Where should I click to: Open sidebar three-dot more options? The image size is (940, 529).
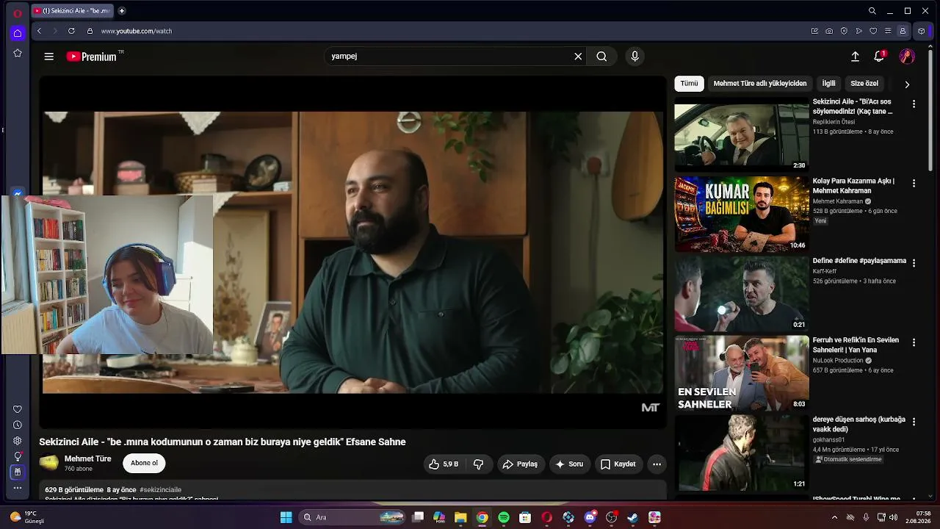(18, 488)
